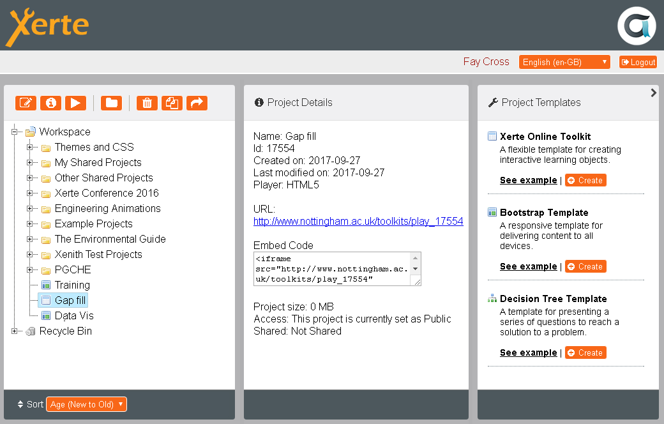Select Example Projects folder label

point(94,223)
